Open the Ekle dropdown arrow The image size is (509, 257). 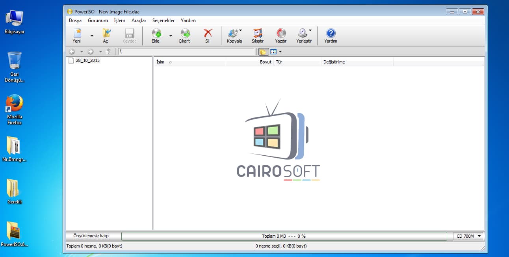point(171,36)
